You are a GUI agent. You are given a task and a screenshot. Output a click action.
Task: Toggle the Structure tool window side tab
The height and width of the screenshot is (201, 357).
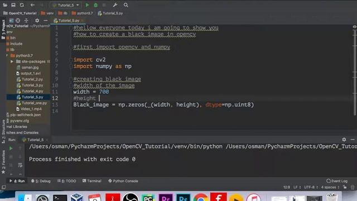tap(3, 131)
